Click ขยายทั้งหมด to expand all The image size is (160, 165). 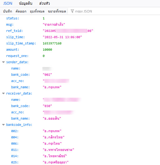point(57,11)
